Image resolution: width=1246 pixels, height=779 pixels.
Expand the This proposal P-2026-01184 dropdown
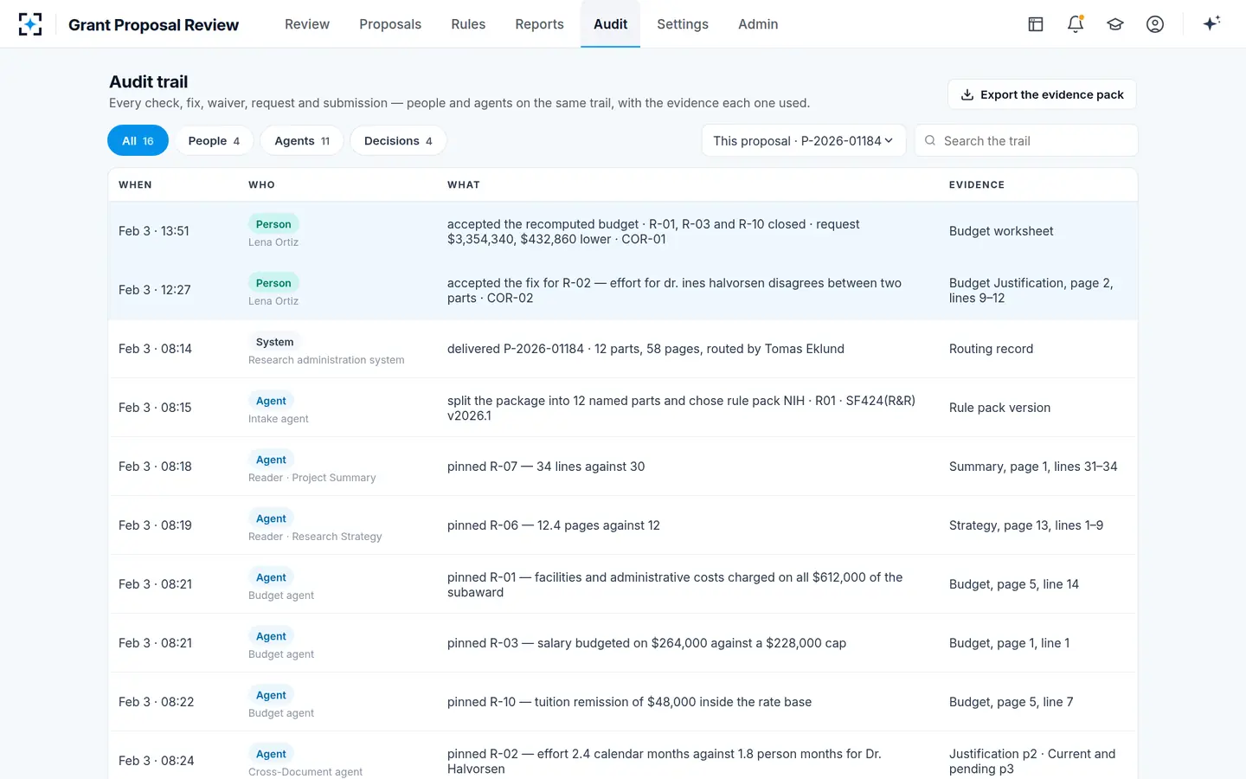[803, 140]
